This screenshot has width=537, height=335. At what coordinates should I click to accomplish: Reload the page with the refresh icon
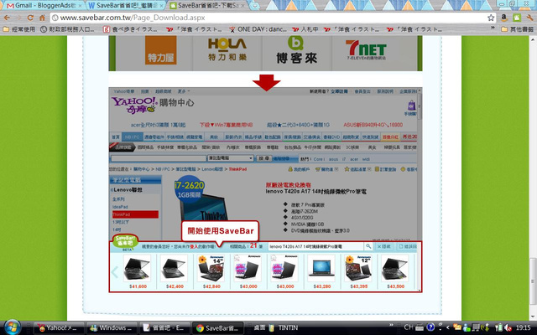pos(30,18)
